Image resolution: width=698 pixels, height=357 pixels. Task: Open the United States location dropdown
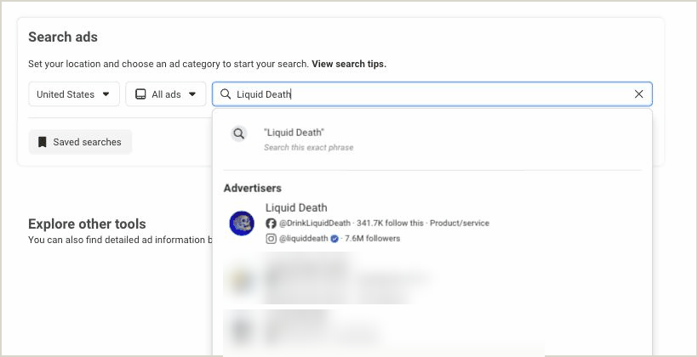(x=74, y=94)
